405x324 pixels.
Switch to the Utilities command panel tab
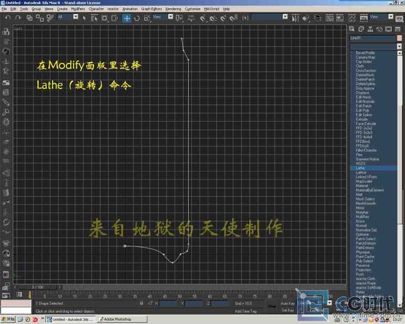point(397,29)
